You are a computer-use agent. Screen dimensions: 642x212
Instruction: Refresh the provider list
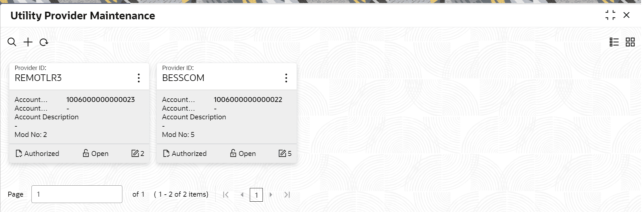[x=44, y=42]
